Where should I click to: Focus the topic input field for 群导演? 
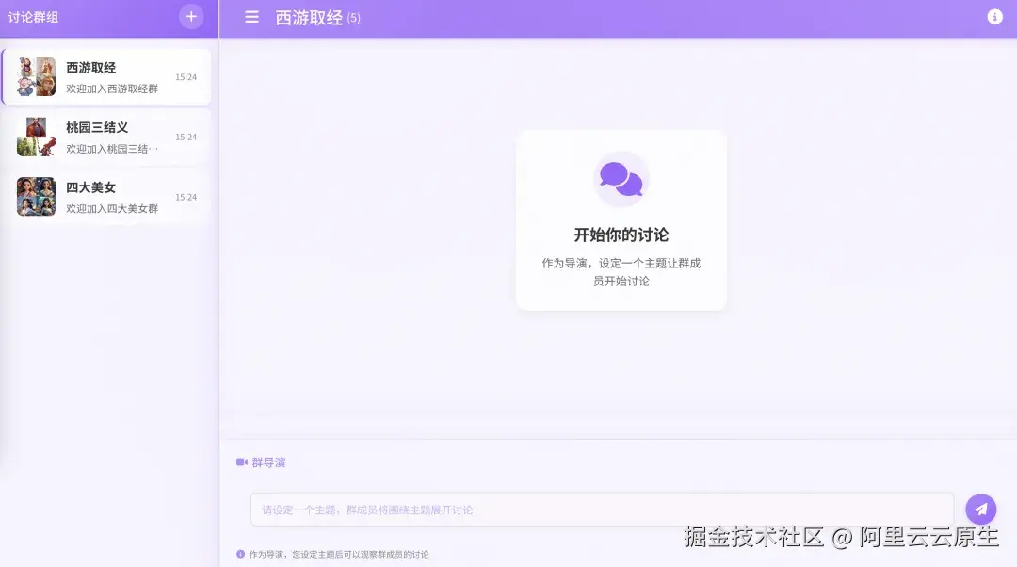602,510
